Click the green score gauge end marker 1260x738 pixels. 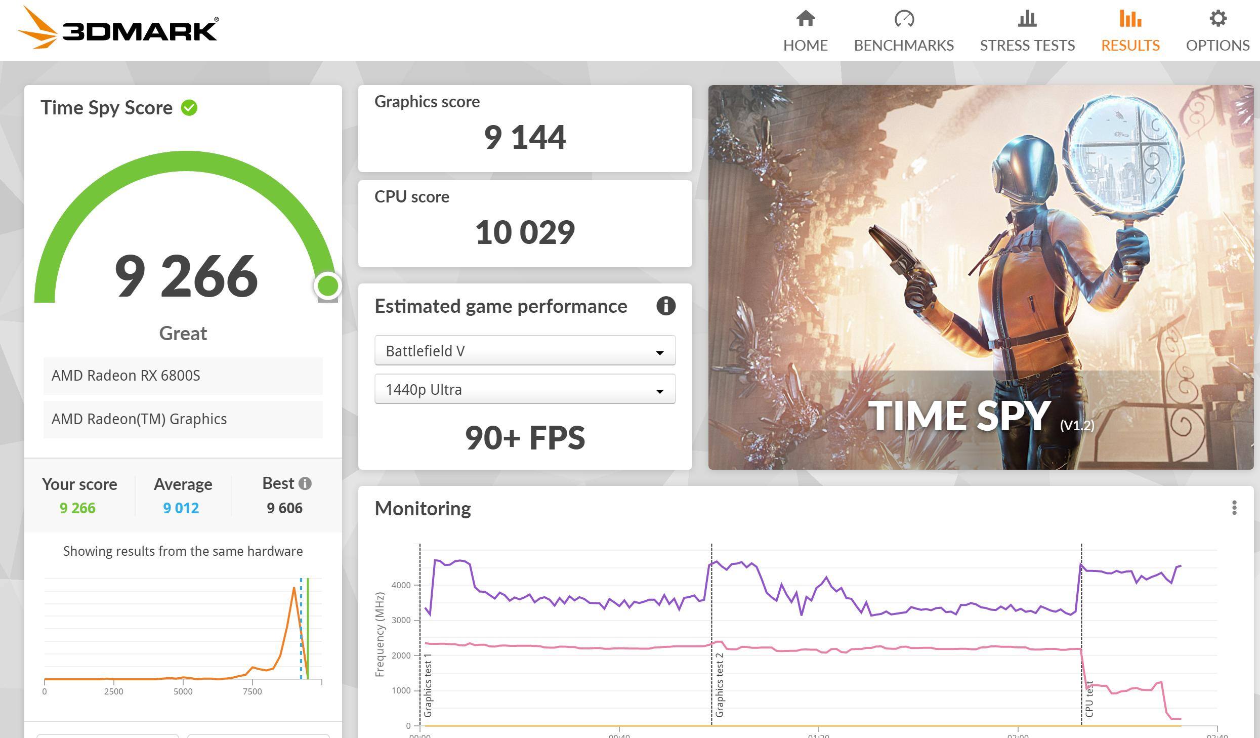point(327,286)
